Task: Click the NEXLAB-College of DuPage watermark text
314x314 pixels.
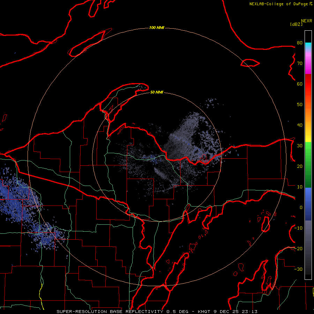Action: click(x=281, y=4)
